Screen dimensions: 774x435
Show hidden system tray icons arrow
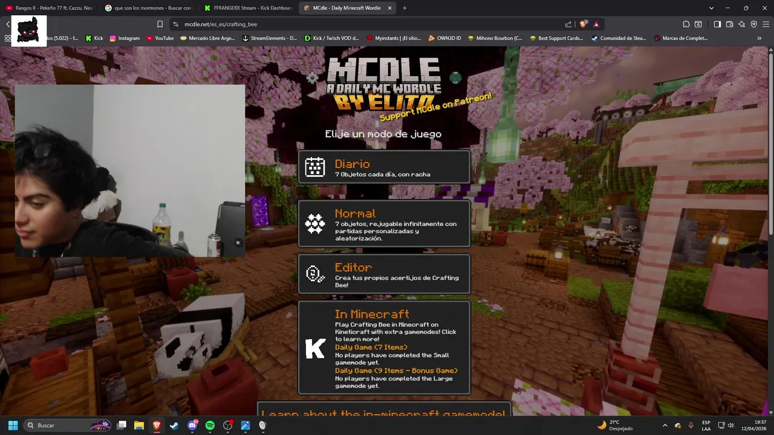665,425
